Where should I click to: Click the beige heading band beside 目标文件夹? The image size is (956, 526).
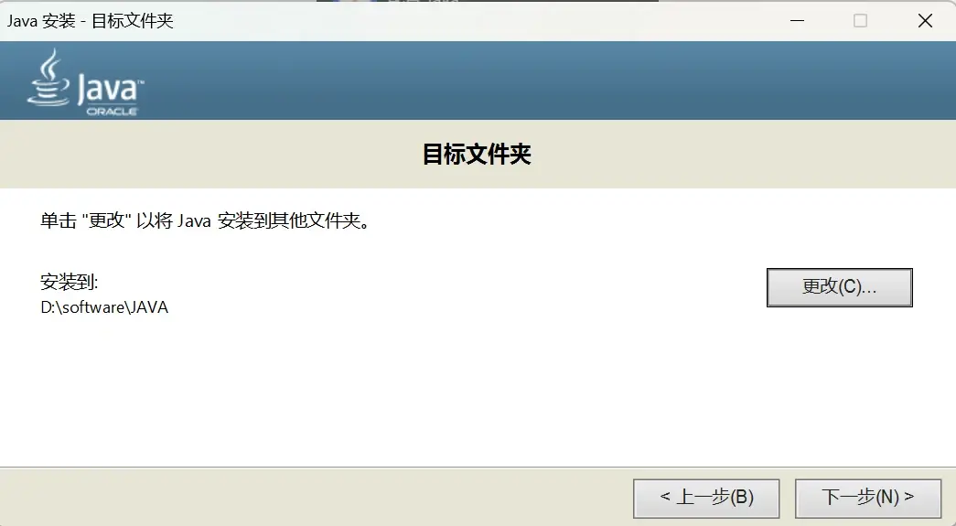coord(213,155)
